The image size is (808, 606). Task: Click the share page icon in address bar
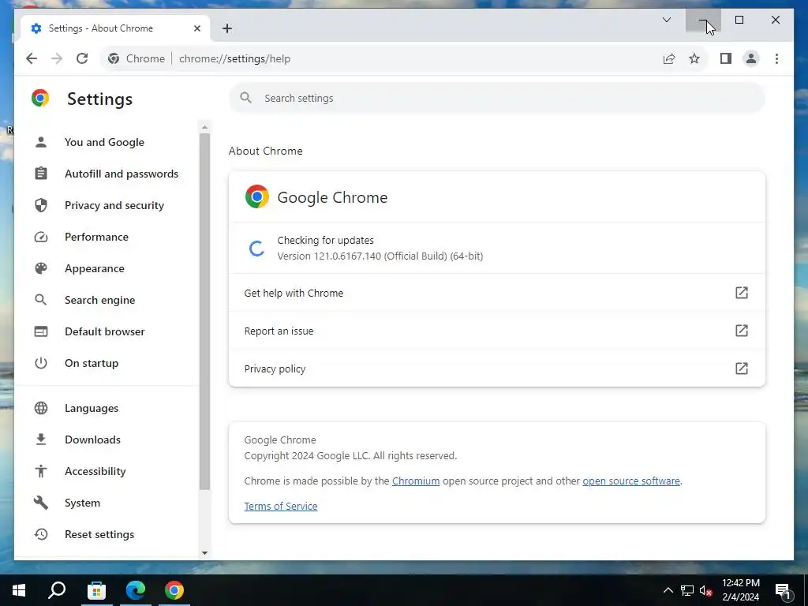(669, 58)
